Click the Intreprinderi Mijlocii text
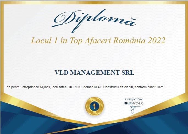Screen dimensions: 188x134 pos(35,87)
